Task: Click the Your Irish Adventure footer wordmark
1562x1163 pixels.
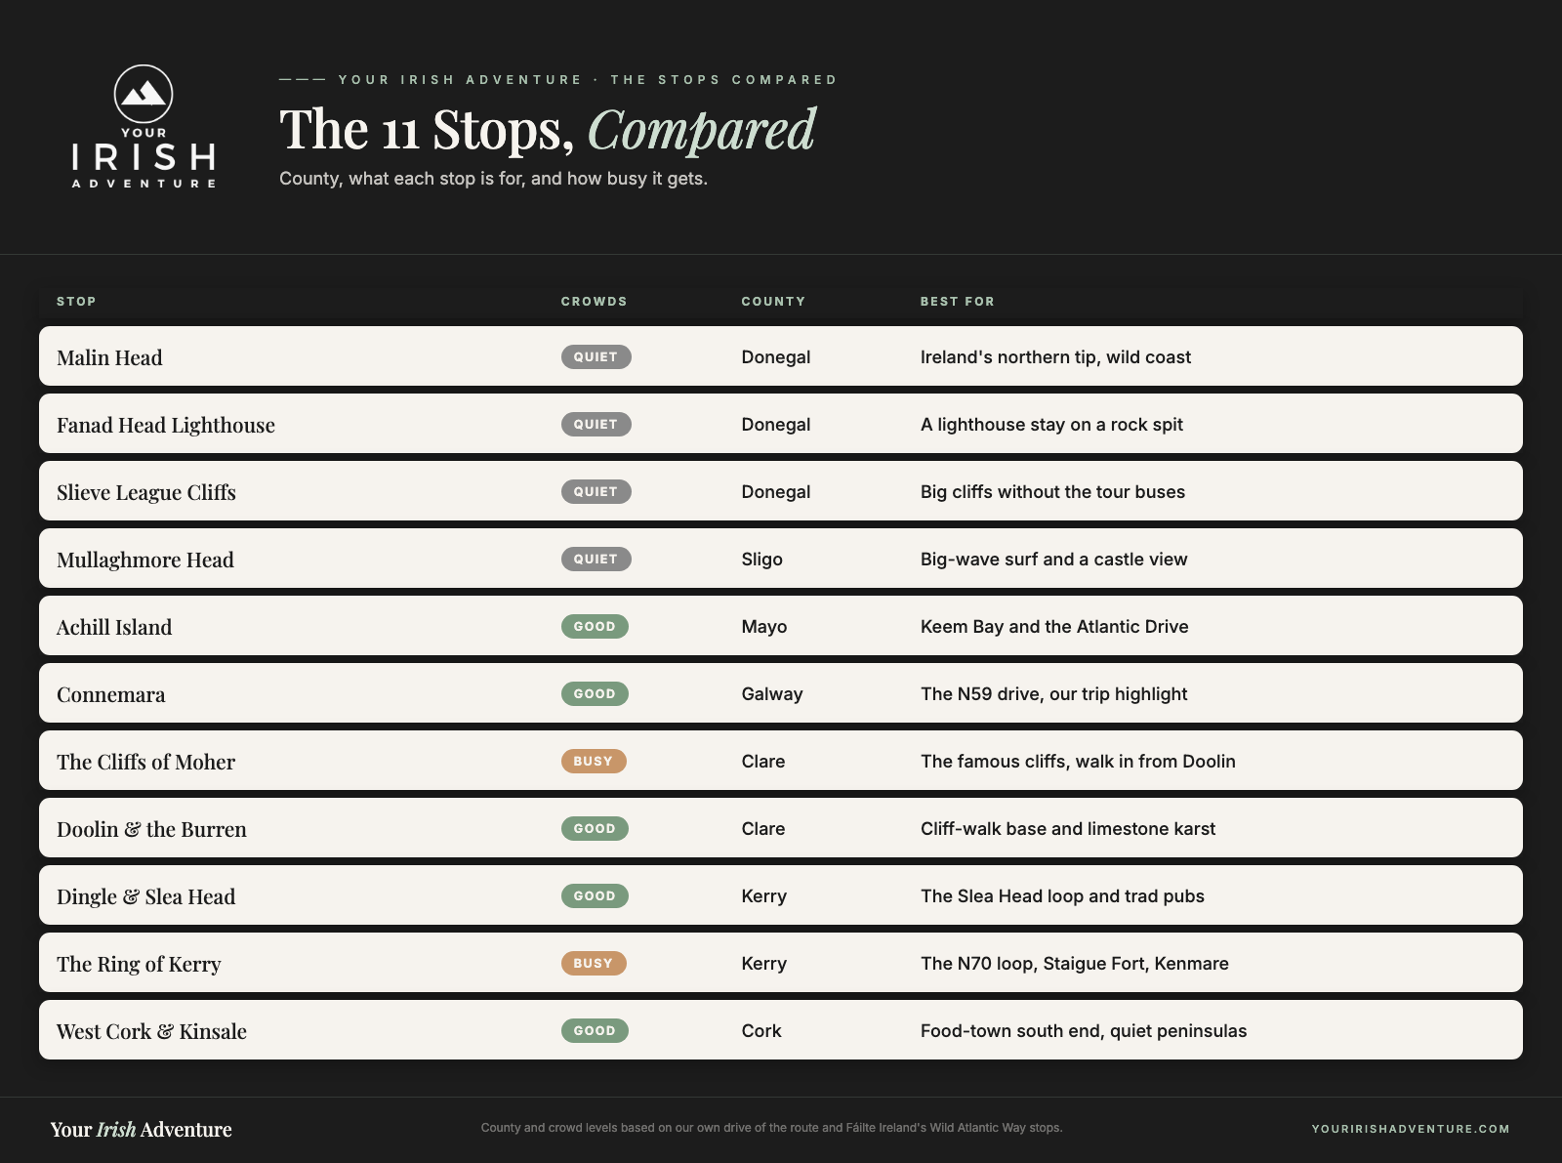Action: [x=142, y=1130]
